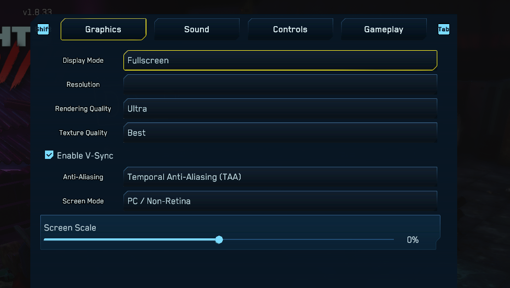The width and height of the screenshot is (510, 288).
Task: Click the Enable V-Sync label text
Action: point(85,156)
